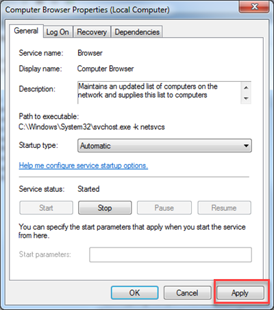Click the svchost.exe executable path text
This screenshot has height=310, width=274.
(x=92, y=126)
